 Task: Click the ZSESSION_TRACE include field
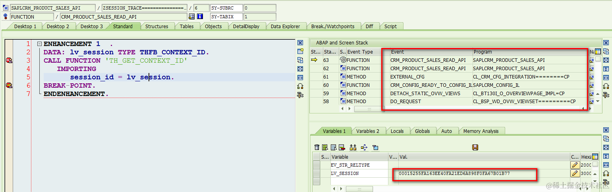tap(144, 8)
